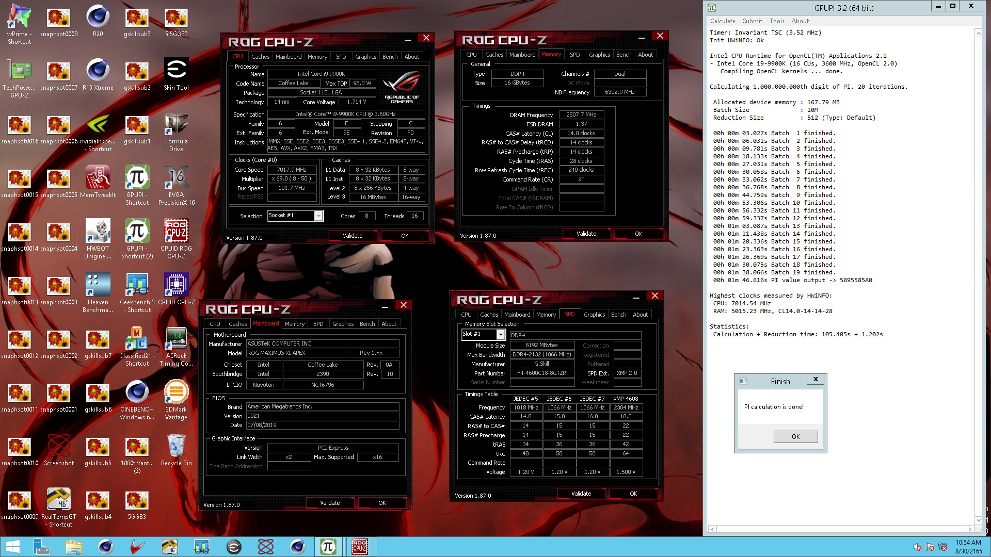Open the Tools menu in GPUPI
The height and width of the screenshot is (557, 991).
(x=776, y=21)
